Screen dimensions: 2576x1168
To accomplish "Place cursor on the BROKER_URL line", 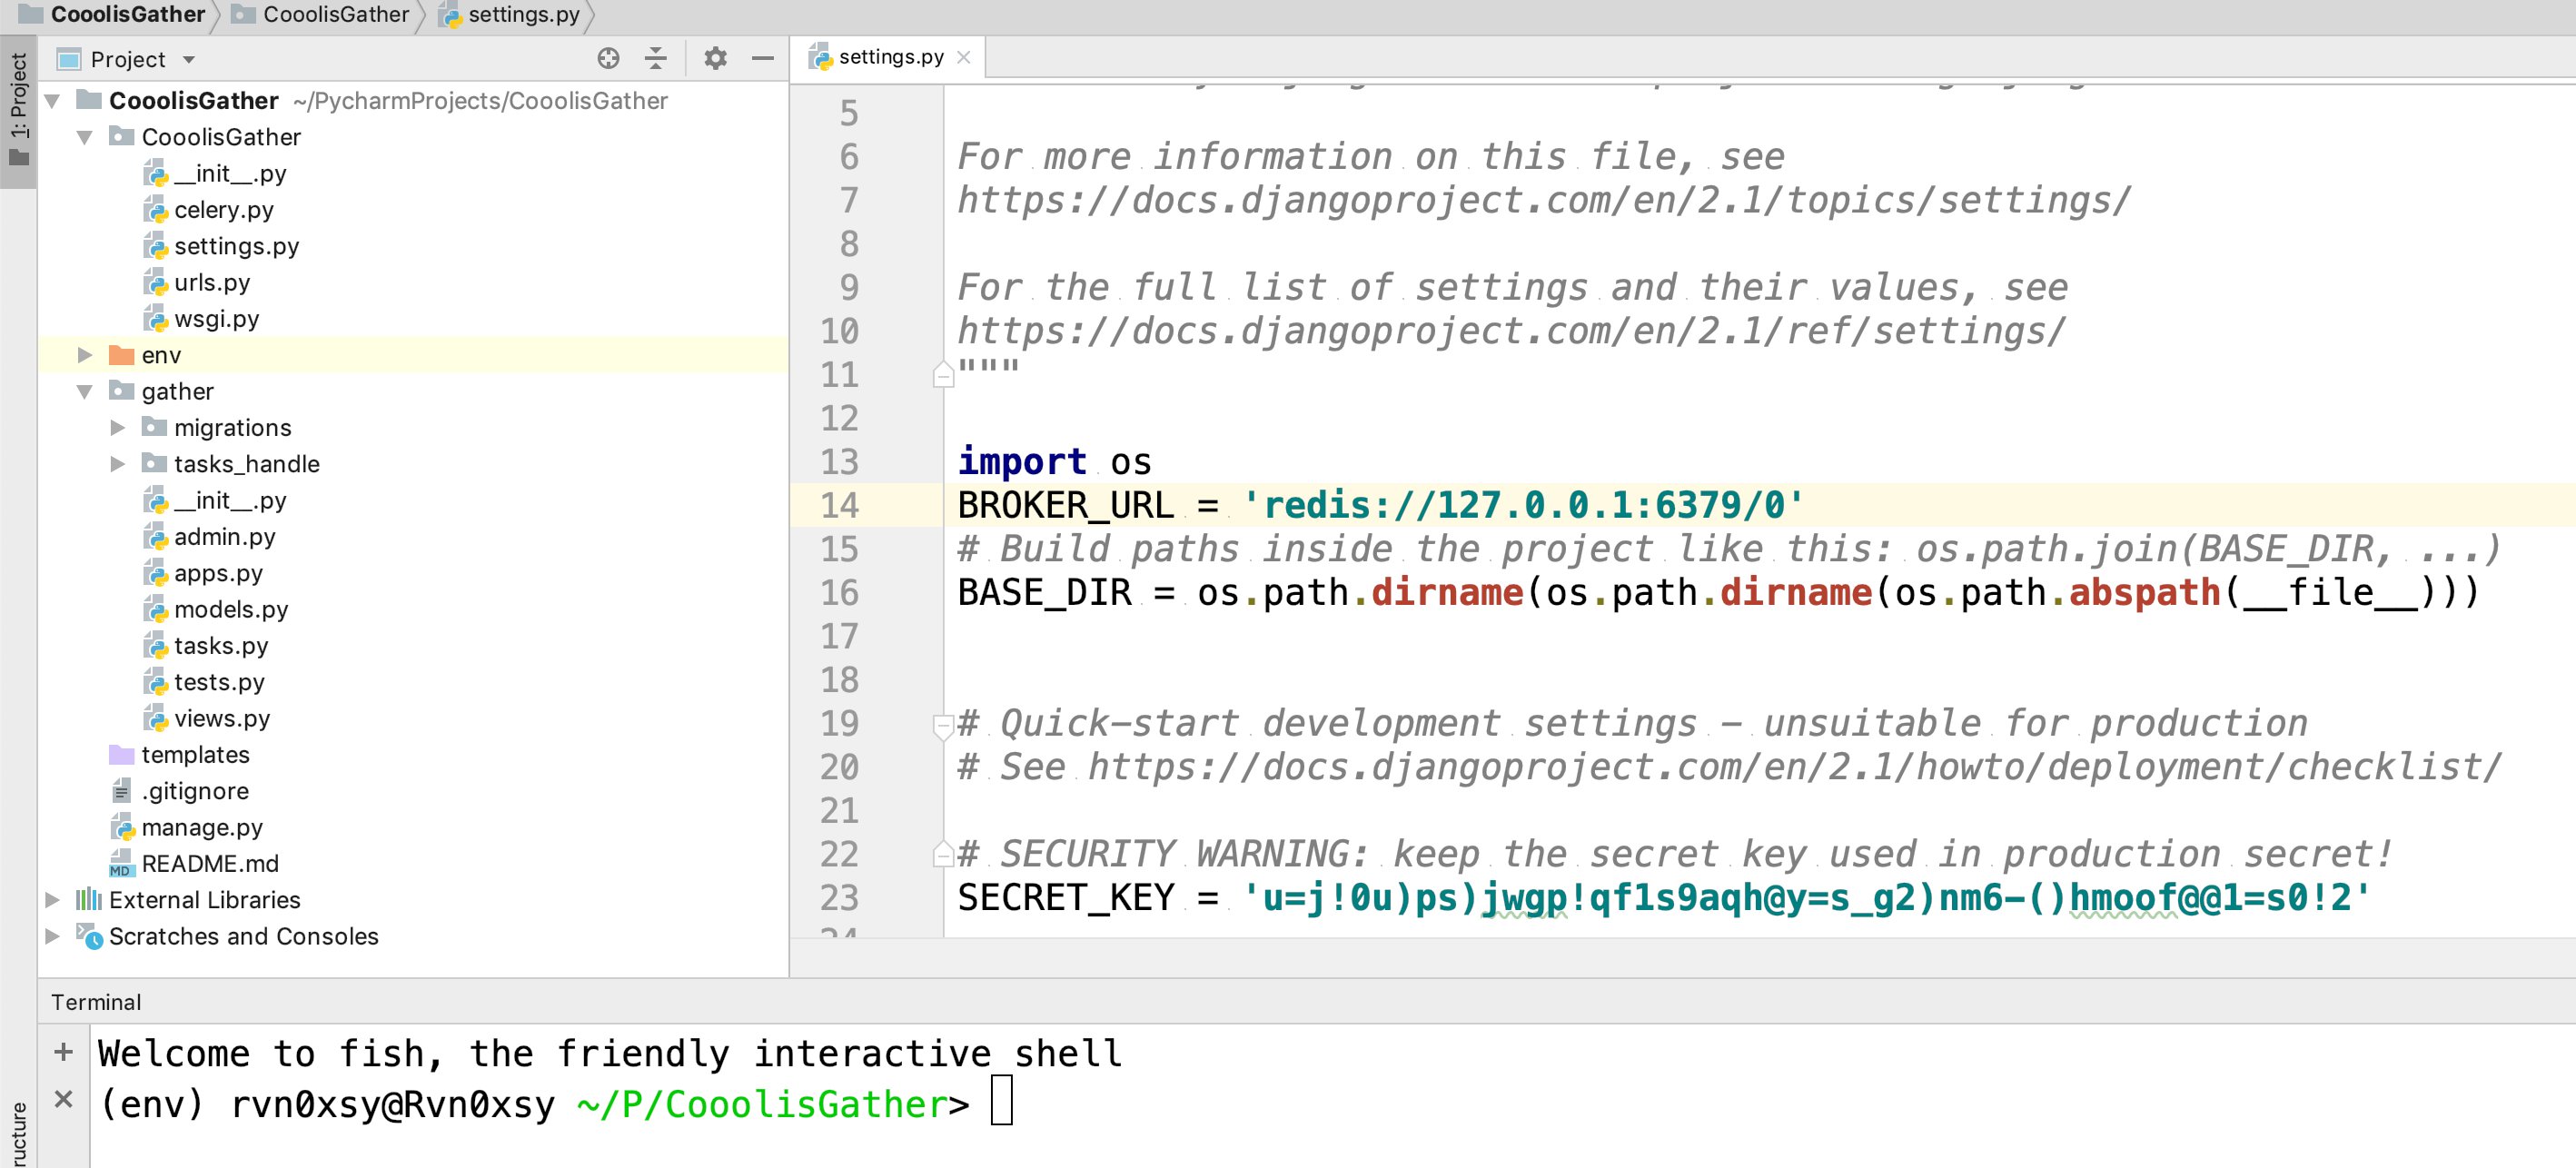I will click(x=1380, y=505).
